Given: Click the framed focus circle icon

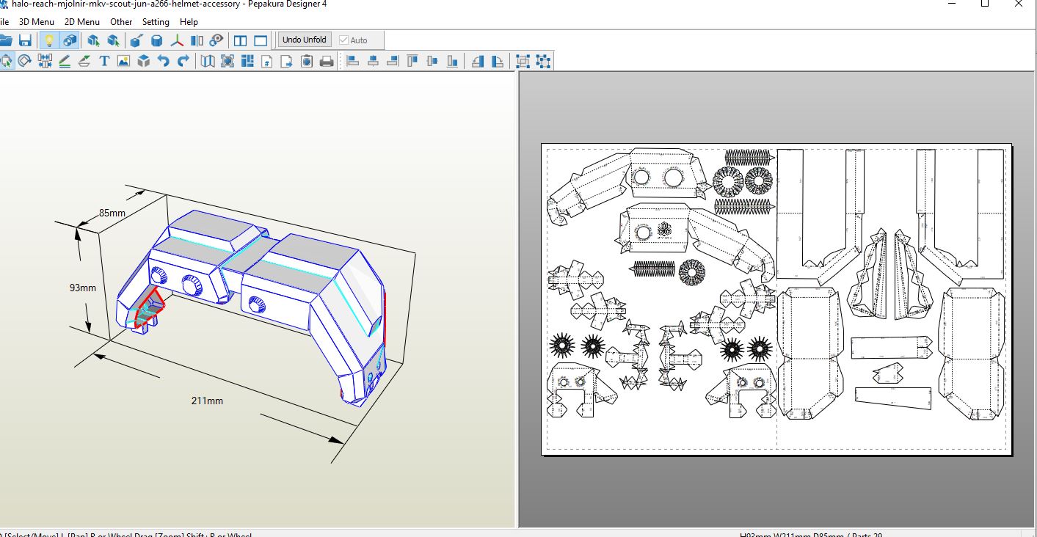Looking at the screenshot, I should 228,61.
